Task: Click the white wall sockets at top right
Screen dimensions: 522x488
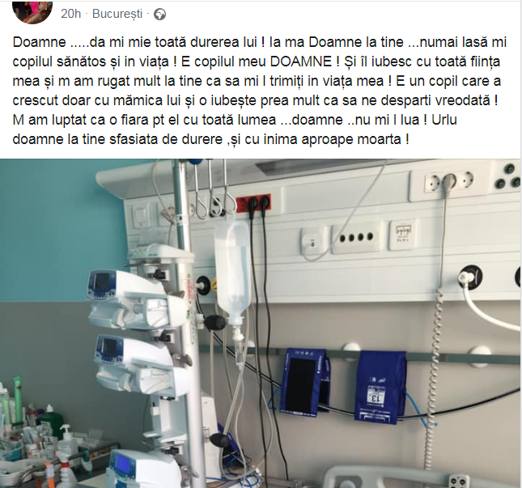Action: click(449, 181)
